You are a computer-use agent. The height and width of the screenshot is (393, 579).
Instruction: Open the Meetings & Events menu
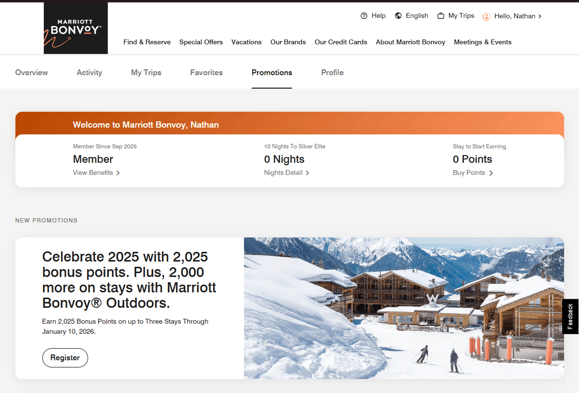pos(483,42)
